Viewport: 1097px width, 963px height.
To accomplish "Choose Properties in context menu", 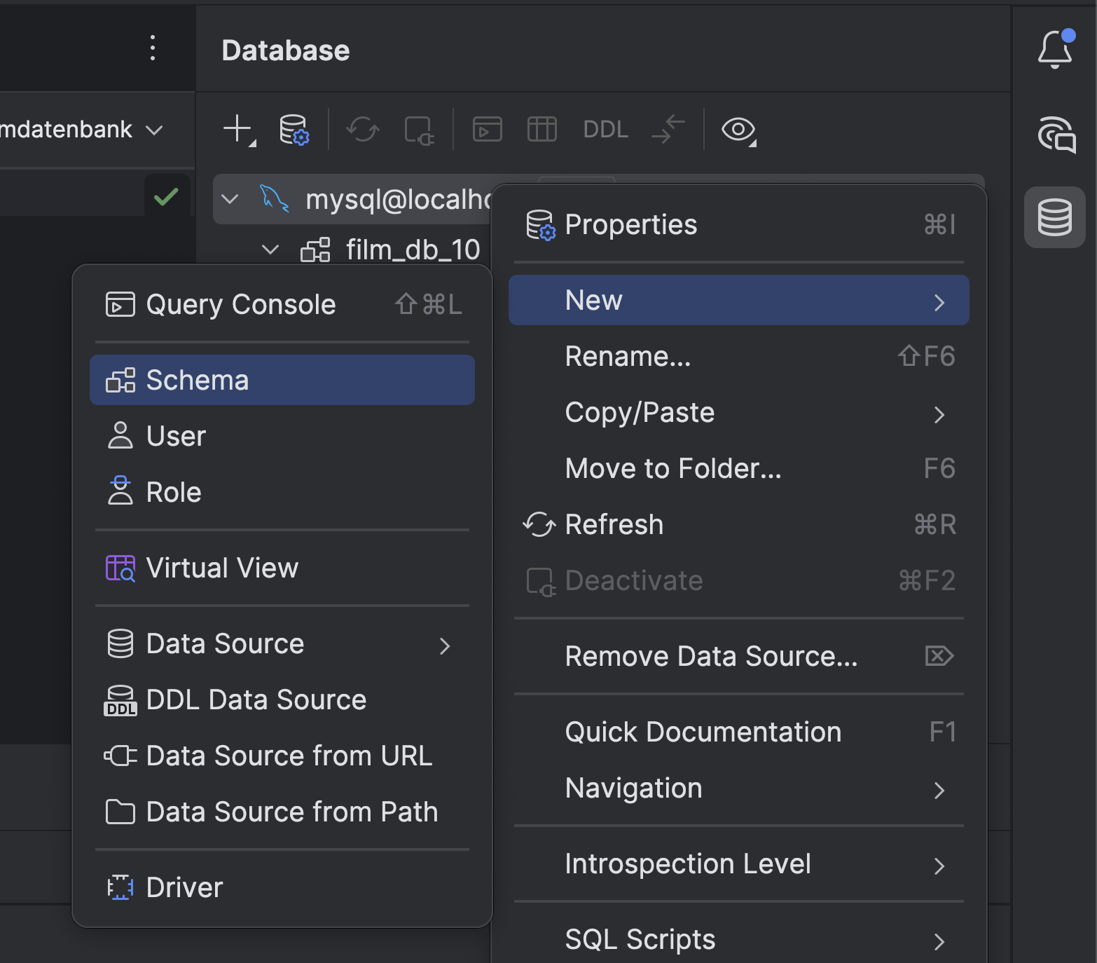I will 739,225.
